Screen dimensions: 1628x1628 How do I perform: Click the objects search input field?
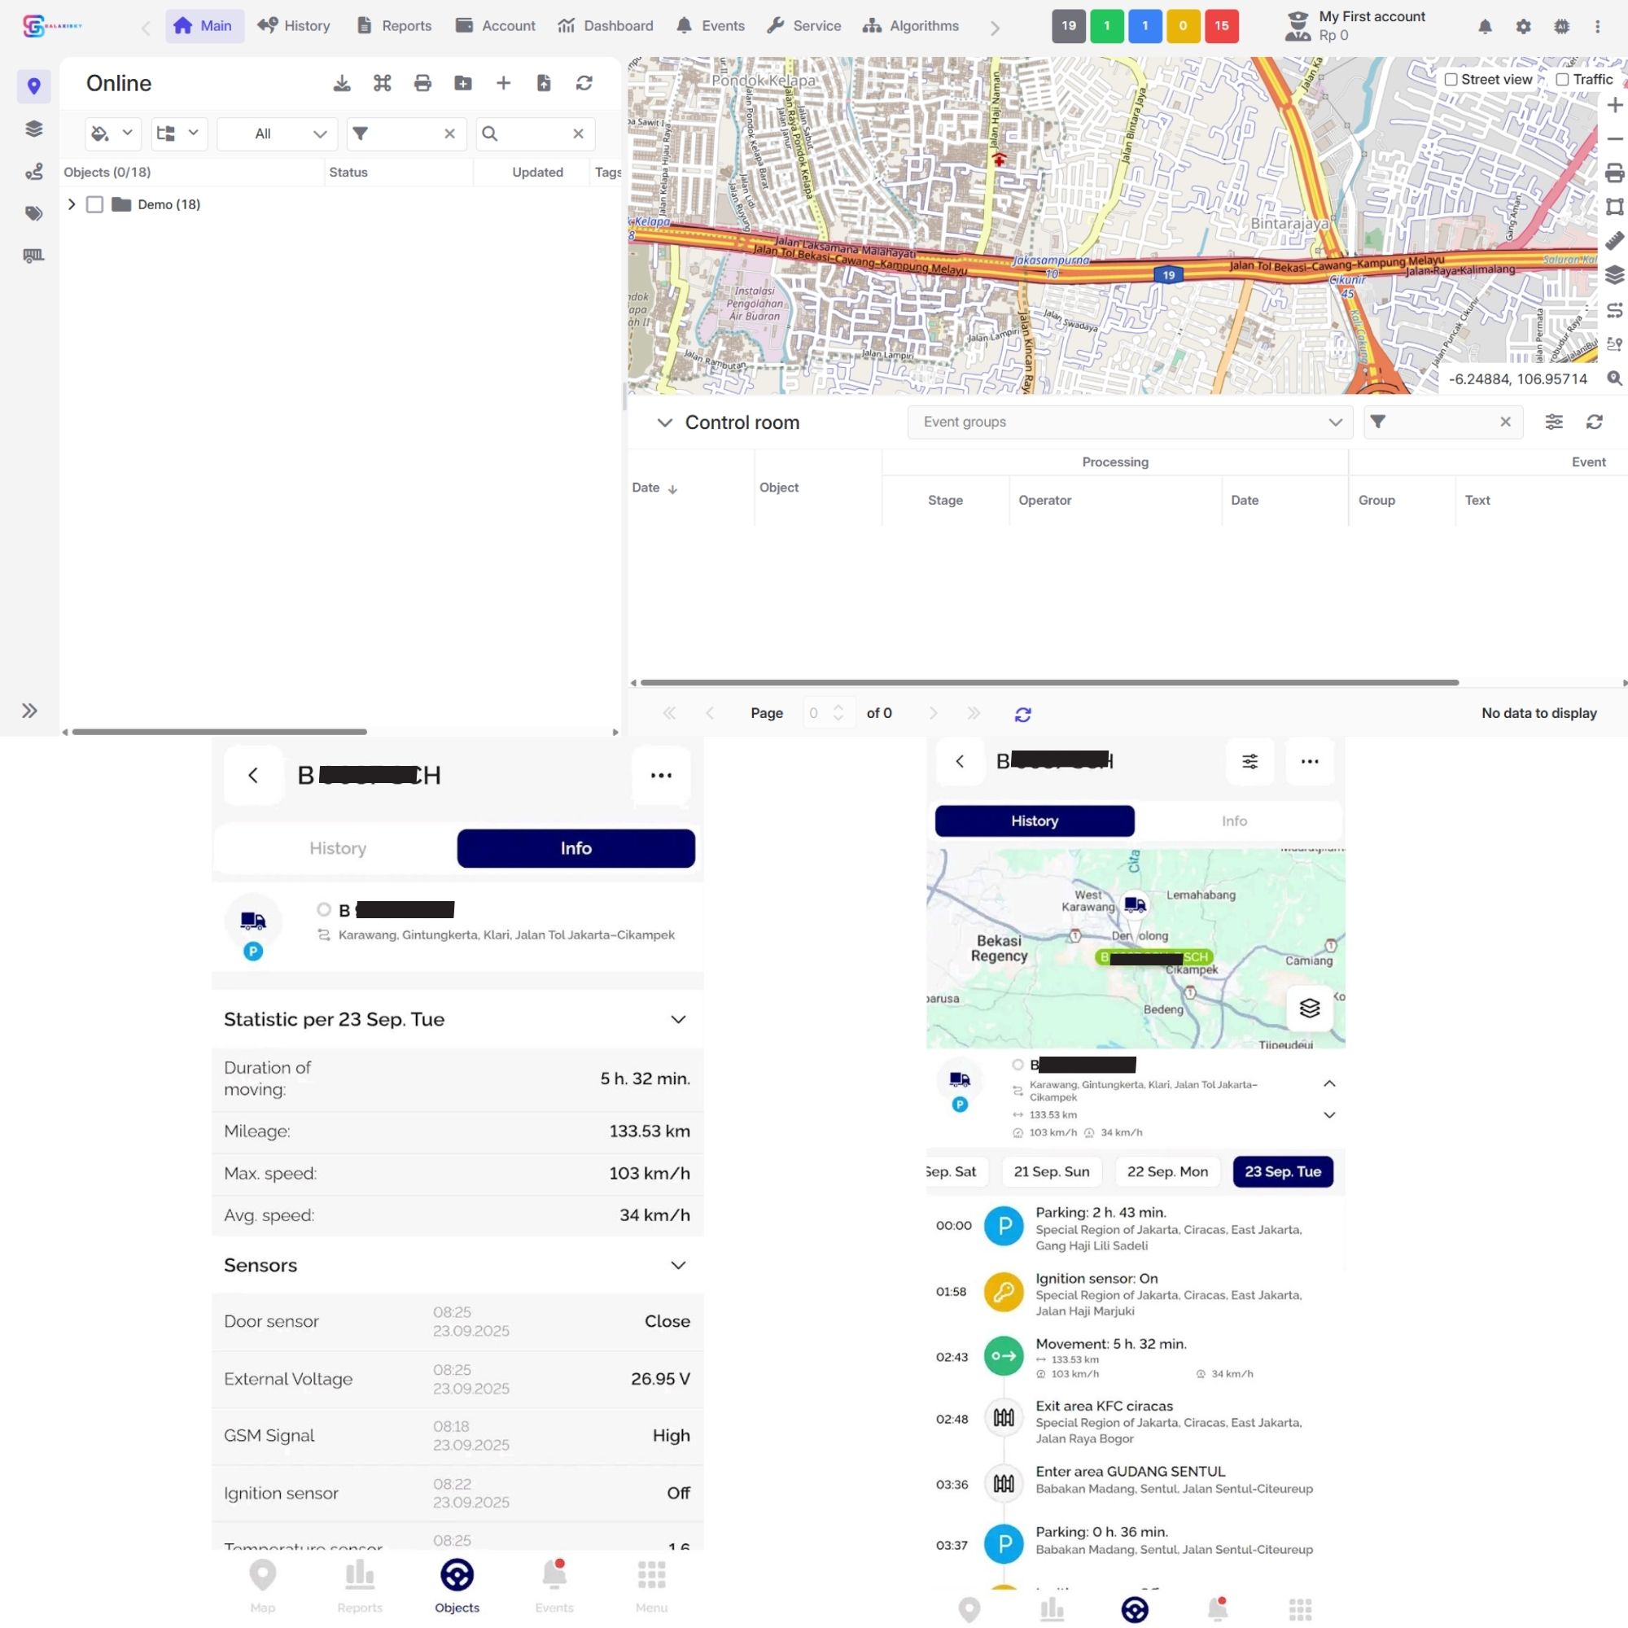point(536,134)
